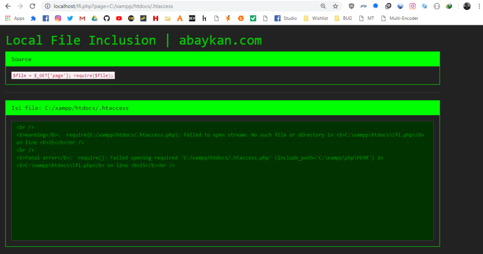Bookmark this page with the star icon
This screenshot has height=254, width=483.
coord(335,6)
